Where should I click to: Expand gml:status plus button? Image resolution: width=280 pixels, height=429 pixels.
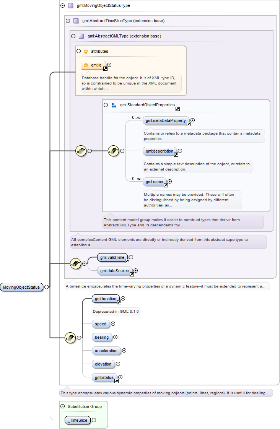tap(120, 377)
